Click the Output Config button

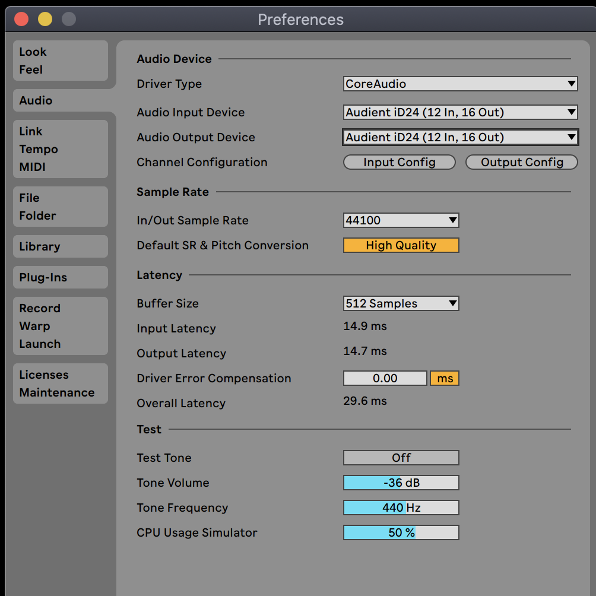521,162
